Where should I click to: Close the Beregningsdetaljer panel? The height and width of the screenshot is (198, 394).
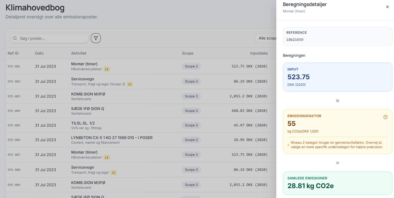click(387, 7)
